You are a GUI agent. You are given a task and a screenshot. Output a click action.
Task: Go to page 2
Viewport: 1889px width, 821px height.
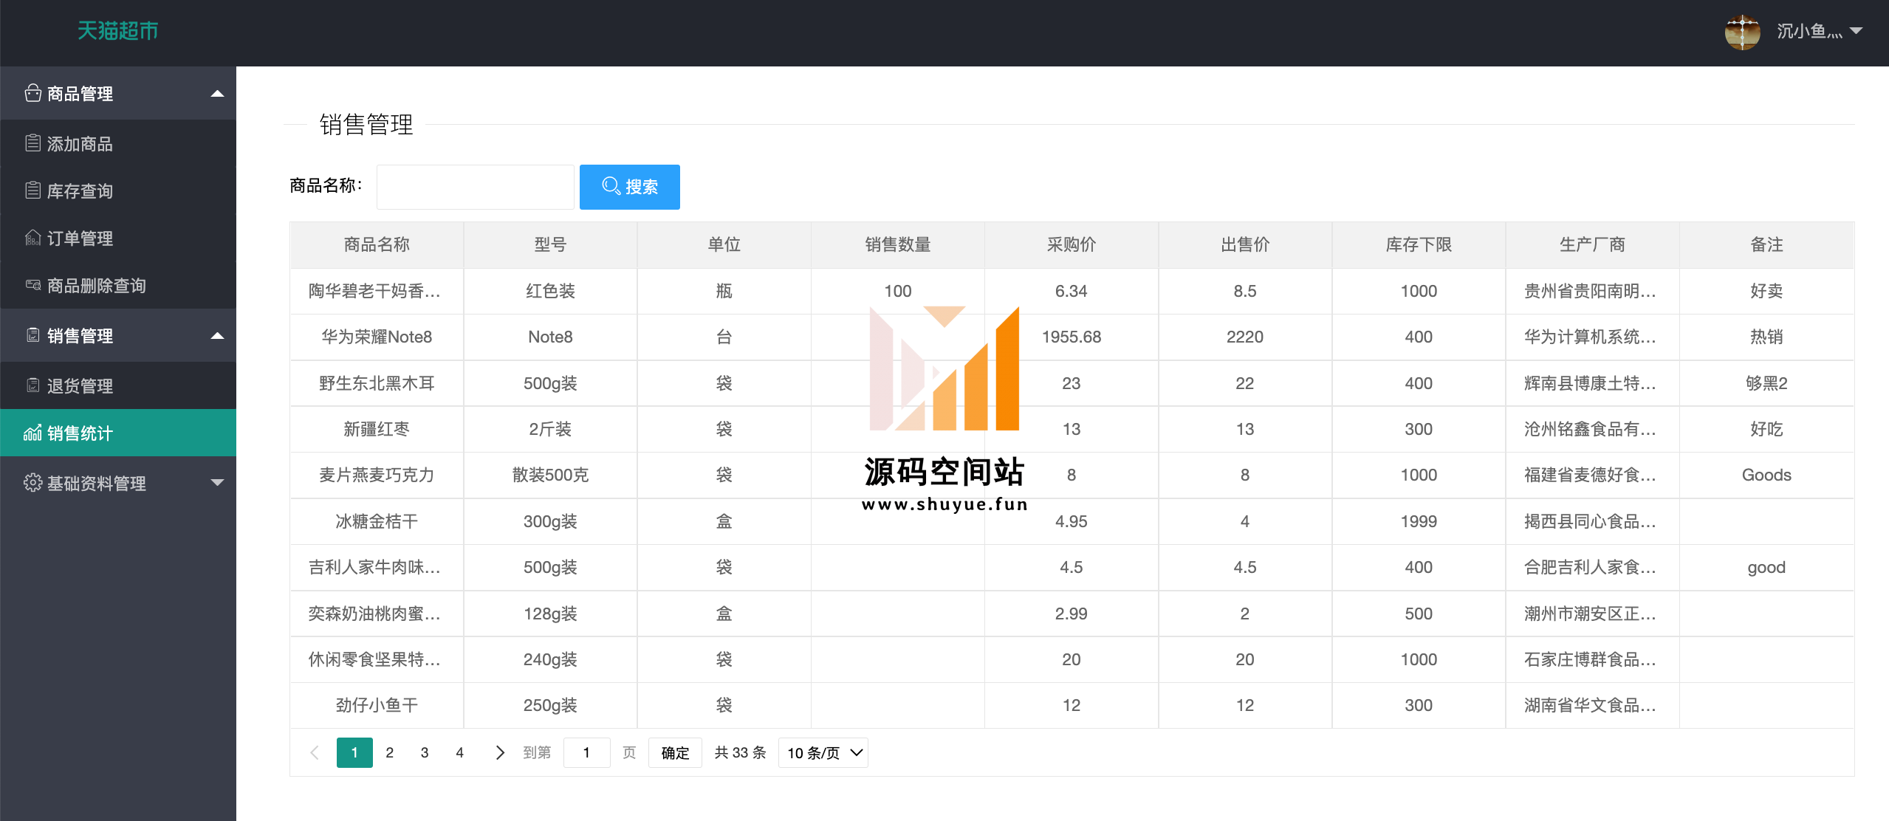[390, 752]
